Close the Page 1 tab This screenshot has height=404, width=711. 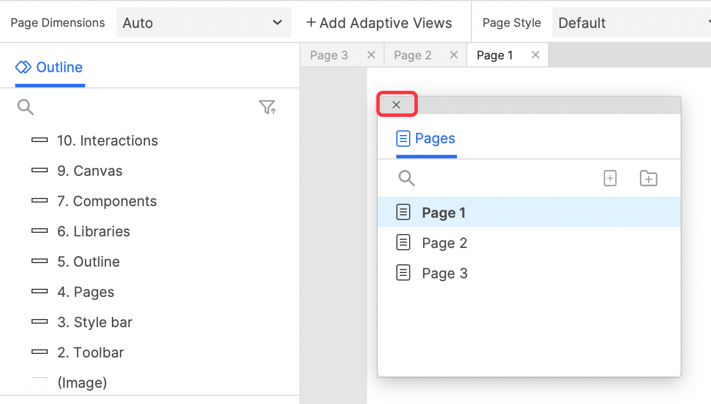click(536, 55)
